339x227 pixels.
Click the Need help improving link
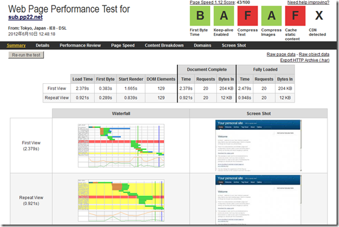[308, 2]
